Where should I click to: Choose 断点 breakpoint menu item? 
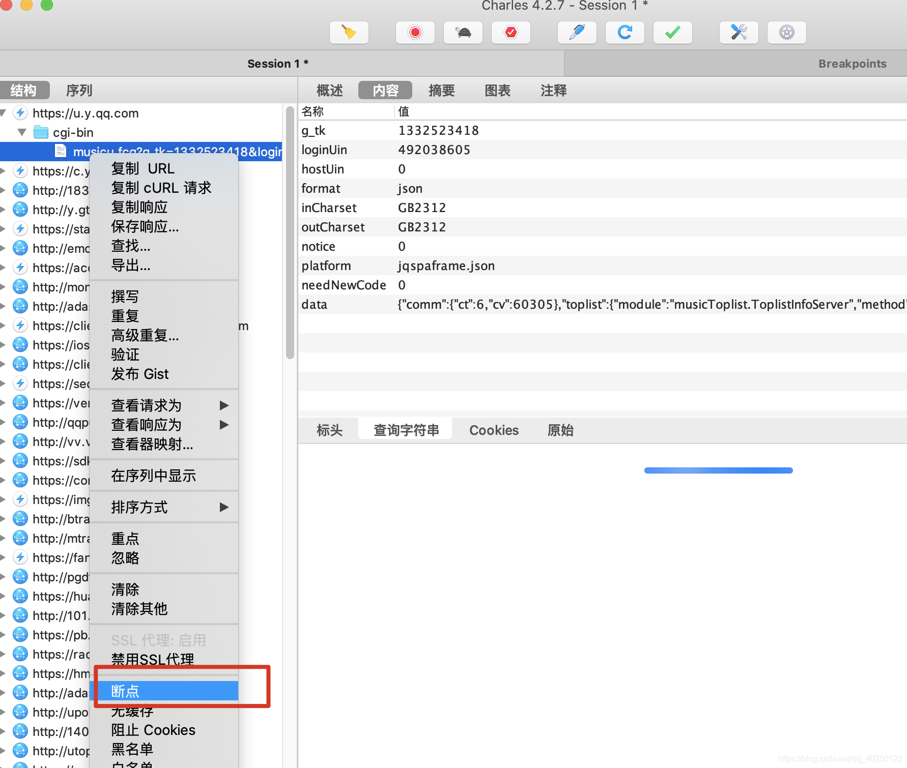tap(164, 691)
